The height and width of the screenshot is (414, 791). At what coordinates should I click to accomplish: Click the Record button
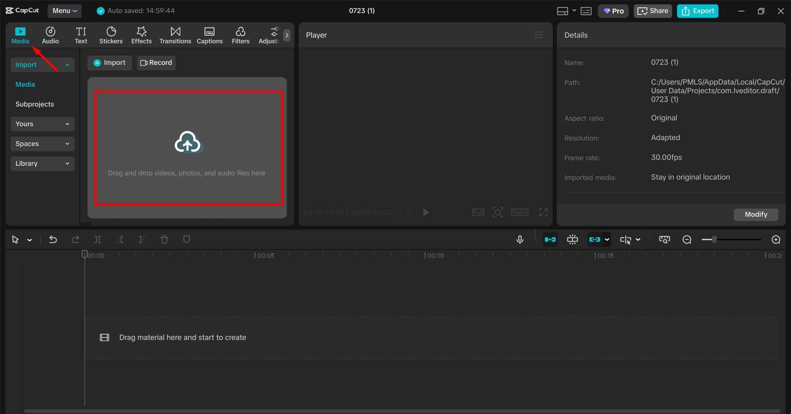click(156, 63)
